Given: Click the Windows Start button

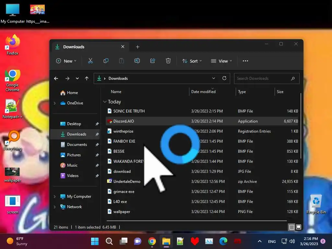Looking at the screenshot, I should [x=95, y=241].
